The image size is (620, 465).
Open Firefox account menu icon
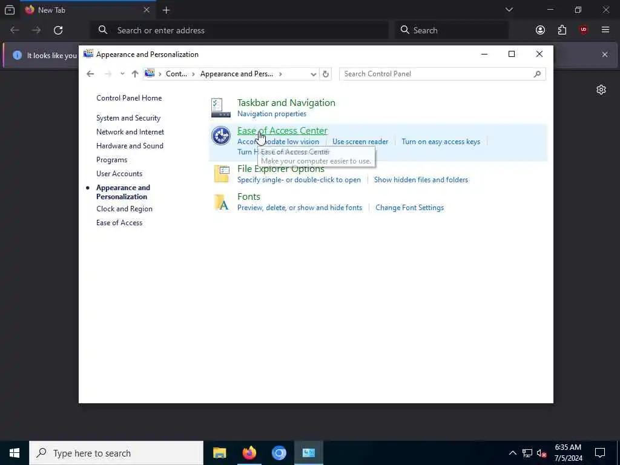click(540, 30)
